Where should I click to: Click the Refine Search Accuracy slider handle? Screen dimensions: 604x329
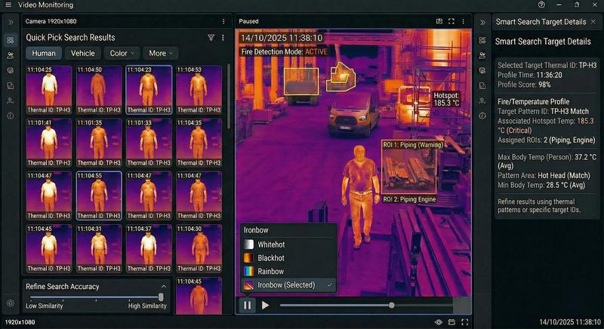[x=161, y=297]
